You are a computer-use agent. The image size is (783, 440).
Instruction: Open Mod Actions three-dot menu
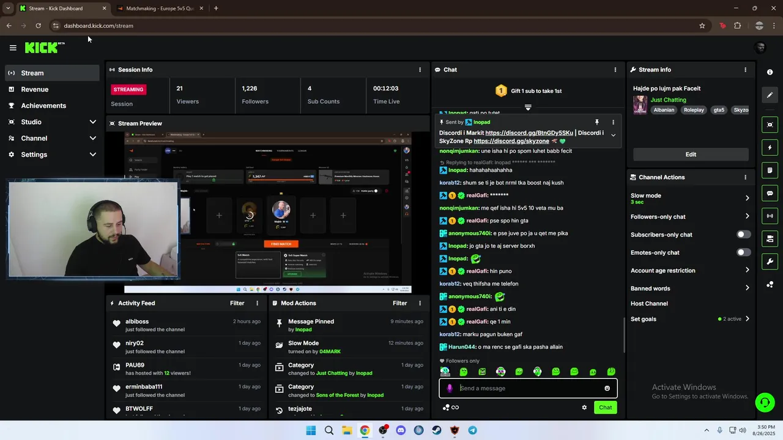[x=420, y=303]
